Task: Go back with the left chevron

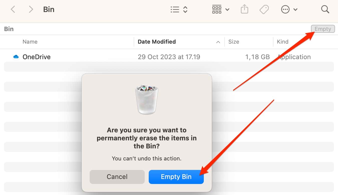Action: point(13,10)
